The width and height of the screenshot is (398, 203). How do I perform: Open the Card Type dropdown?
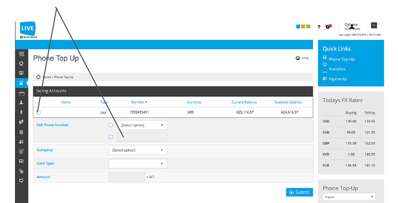coord(138,163)
